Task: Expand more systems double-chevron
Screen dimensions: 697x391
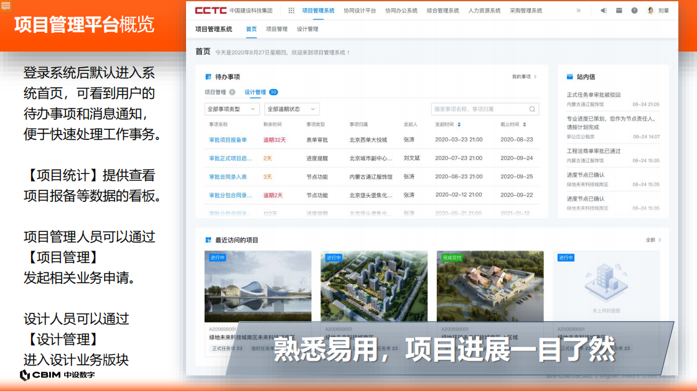Action: click(x=578, y=11)
